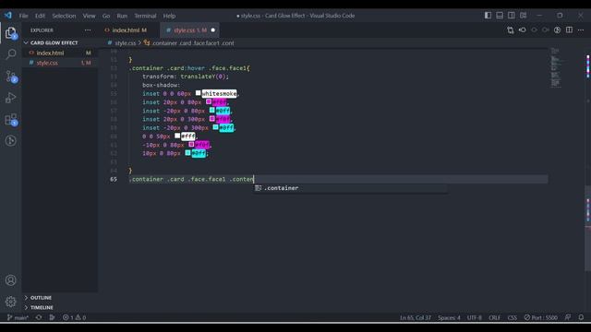Click Ln 65, Col 37 in status bar
Image resolution: width=591 pixels, height=332 pixels.
[x=416, y=317]
